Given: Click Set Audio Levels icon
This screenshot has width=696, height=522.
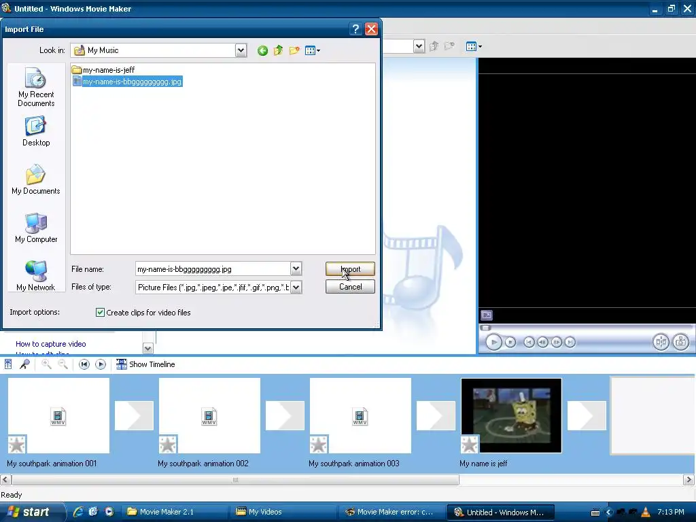Looking at the screenshot, I should [8, 364].
